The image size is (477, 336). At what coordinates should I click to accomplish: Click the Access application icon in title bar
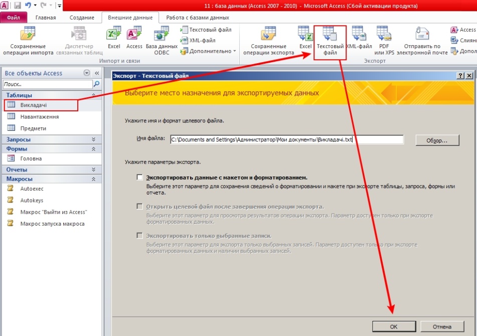(x=5, y=5)
